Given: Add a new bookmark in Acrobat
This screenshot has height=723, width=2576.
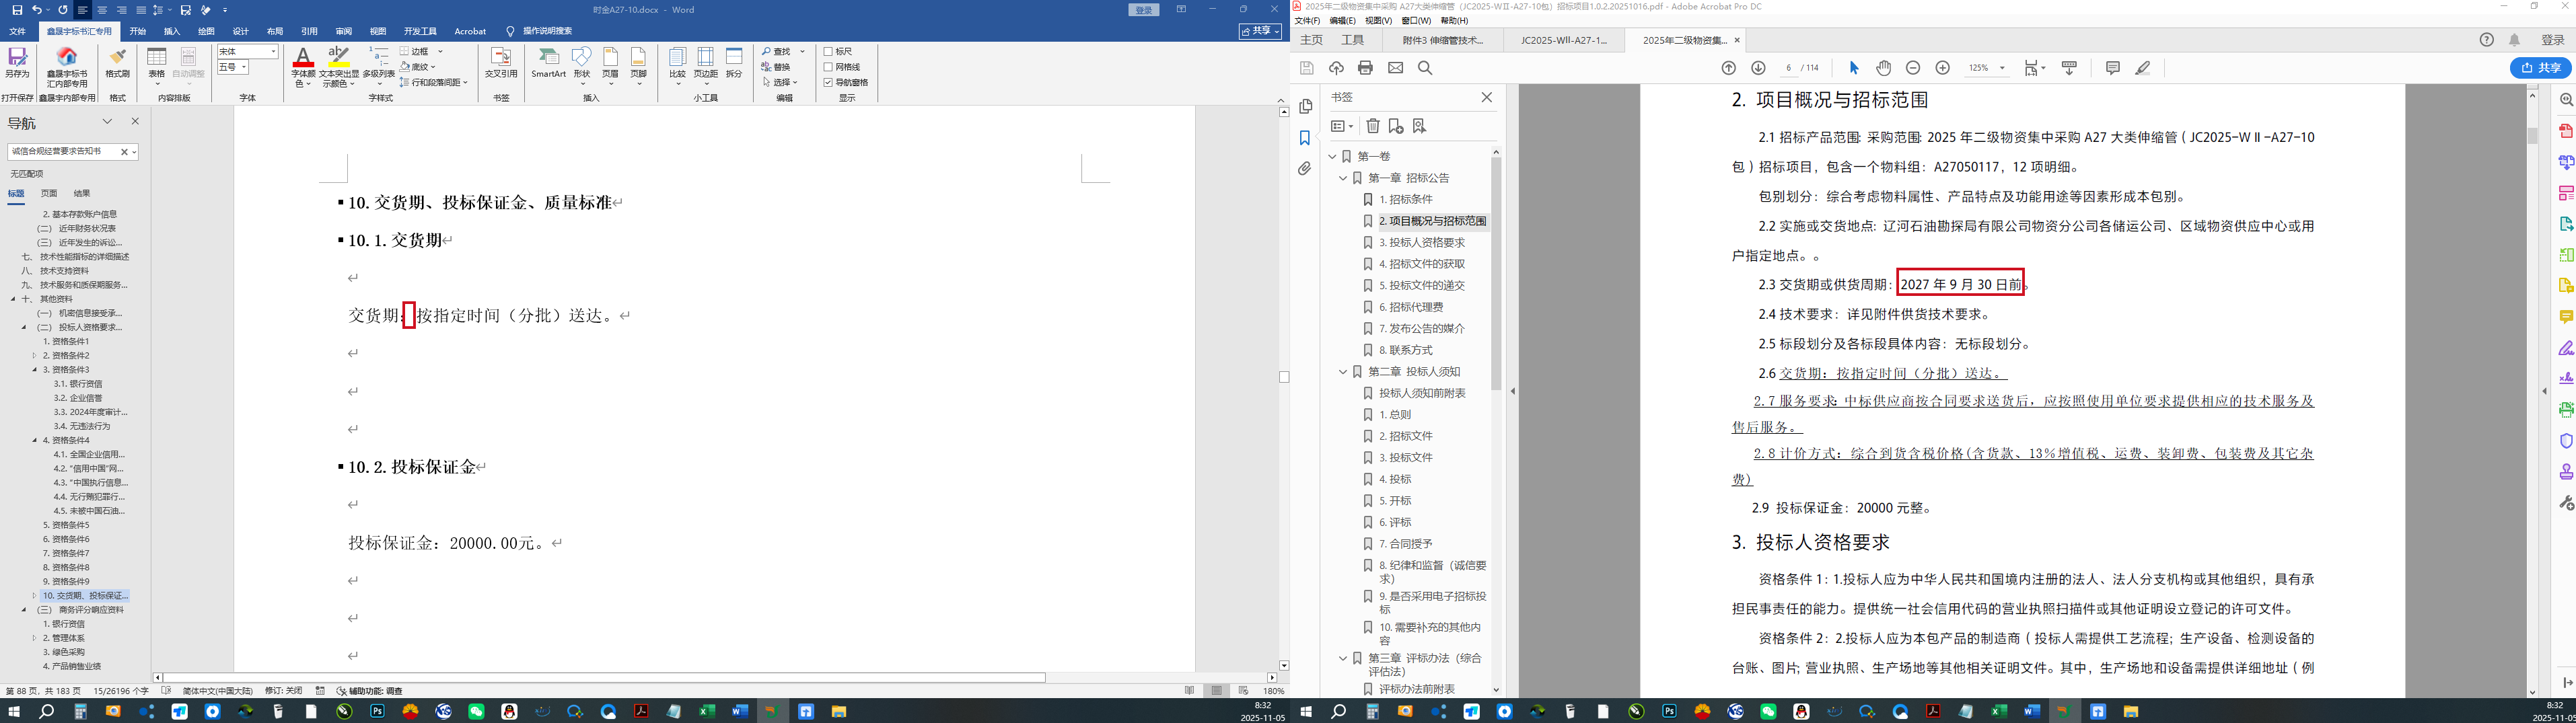Looking at the screenshot, I should click(1396, 126).
